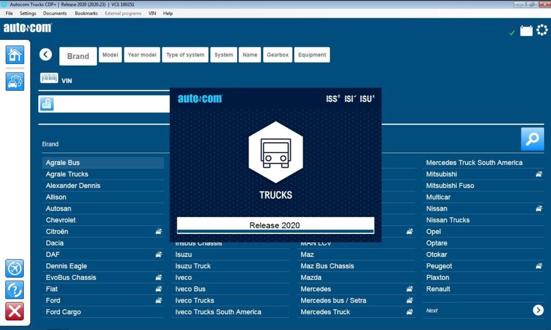
Task: Click the Next page arrow icon
Action: (538, 310)
